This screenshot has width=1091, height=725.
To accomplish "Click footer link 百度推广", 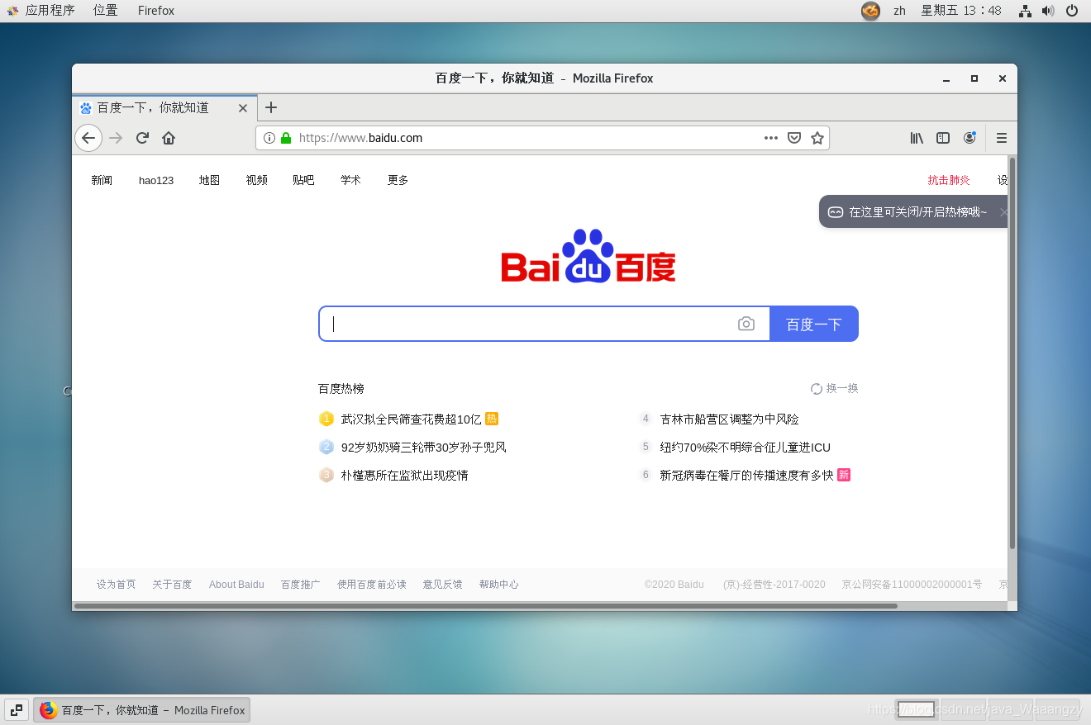I will click(300, 584).
